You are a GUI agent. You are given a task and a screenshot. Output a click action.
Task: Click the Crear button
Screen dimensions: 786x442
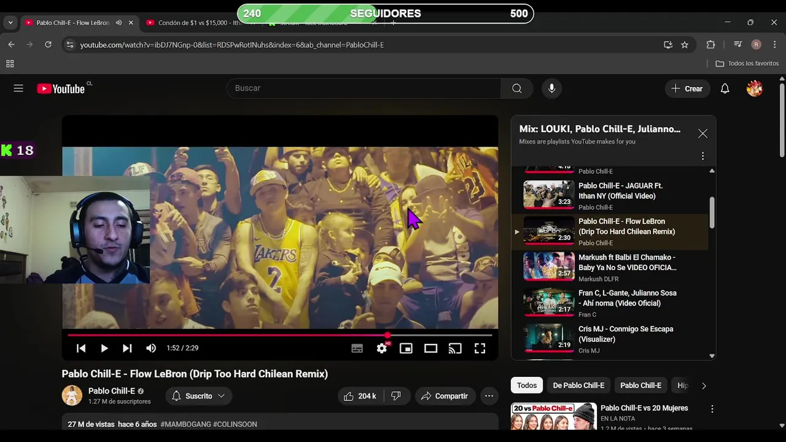pyautogui.click(x=687, y=88)
